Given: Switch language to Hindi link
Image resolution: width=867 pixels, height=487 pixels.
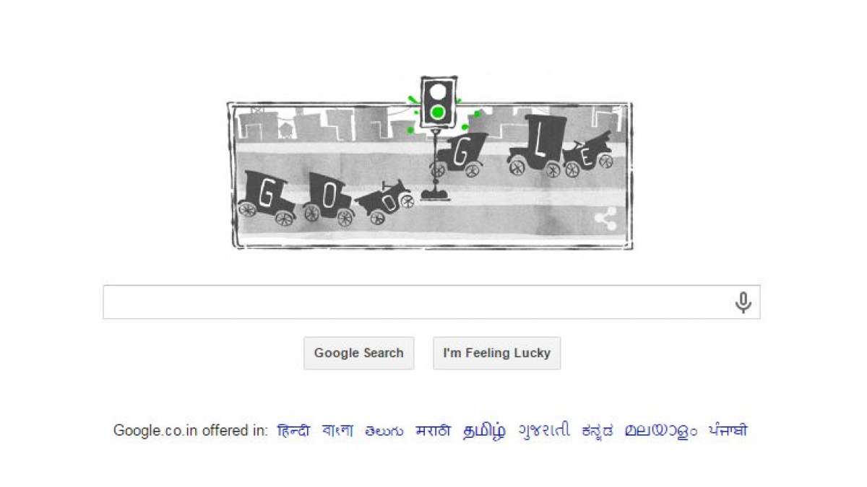Looking at the screenshot, I should [x=293, y=431].
